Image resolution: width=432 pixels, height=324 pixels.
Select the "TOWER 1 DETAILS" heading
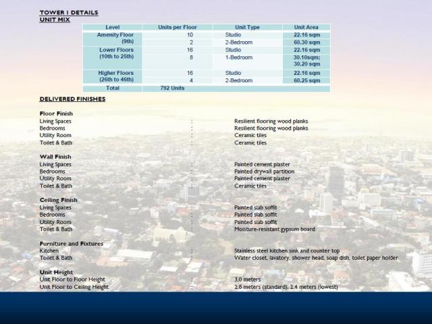(x=69, y=13)
